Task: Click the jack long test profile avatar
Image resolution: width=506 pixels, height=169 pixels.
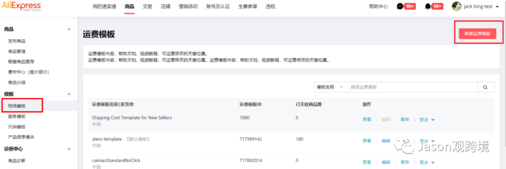Action: 456,6
